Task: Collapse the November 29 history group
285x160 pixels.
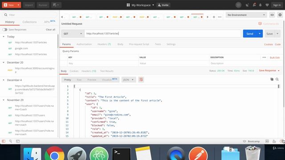Action: pos(4,100)
